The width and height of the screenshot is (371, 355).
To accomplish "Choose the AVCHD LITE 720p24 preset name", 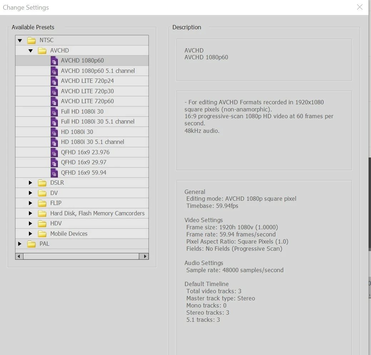I will coord(87,81).
